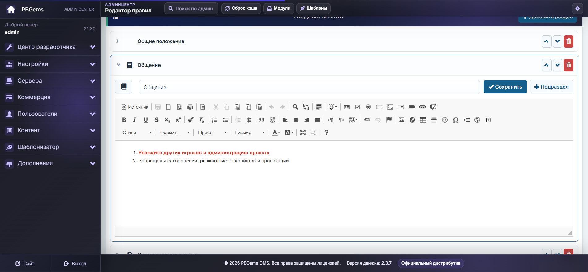Insert a horizontal line
The height and width of the screenshot is (272, 588).
434,120
